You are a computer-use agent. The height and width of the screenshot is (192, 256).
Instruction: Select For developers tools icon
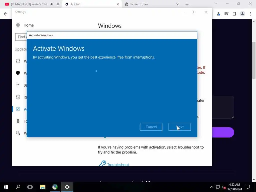(x=18, y=121)
